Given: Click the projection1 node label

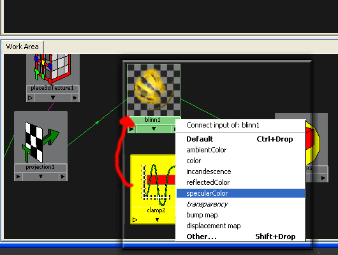Looking at the screenshot, I should [40, 167].
